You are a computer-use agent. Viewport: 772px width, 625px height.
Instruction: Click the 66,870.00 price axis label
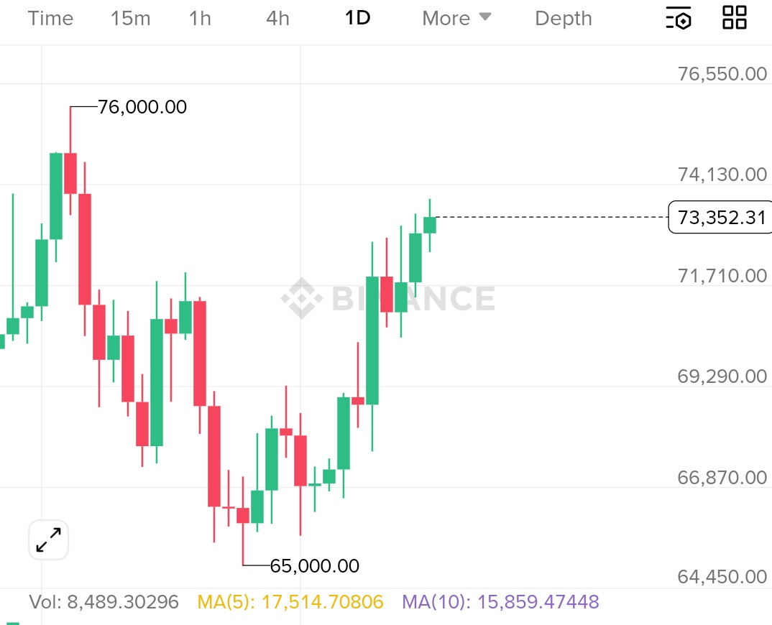[x=722, y=477]
